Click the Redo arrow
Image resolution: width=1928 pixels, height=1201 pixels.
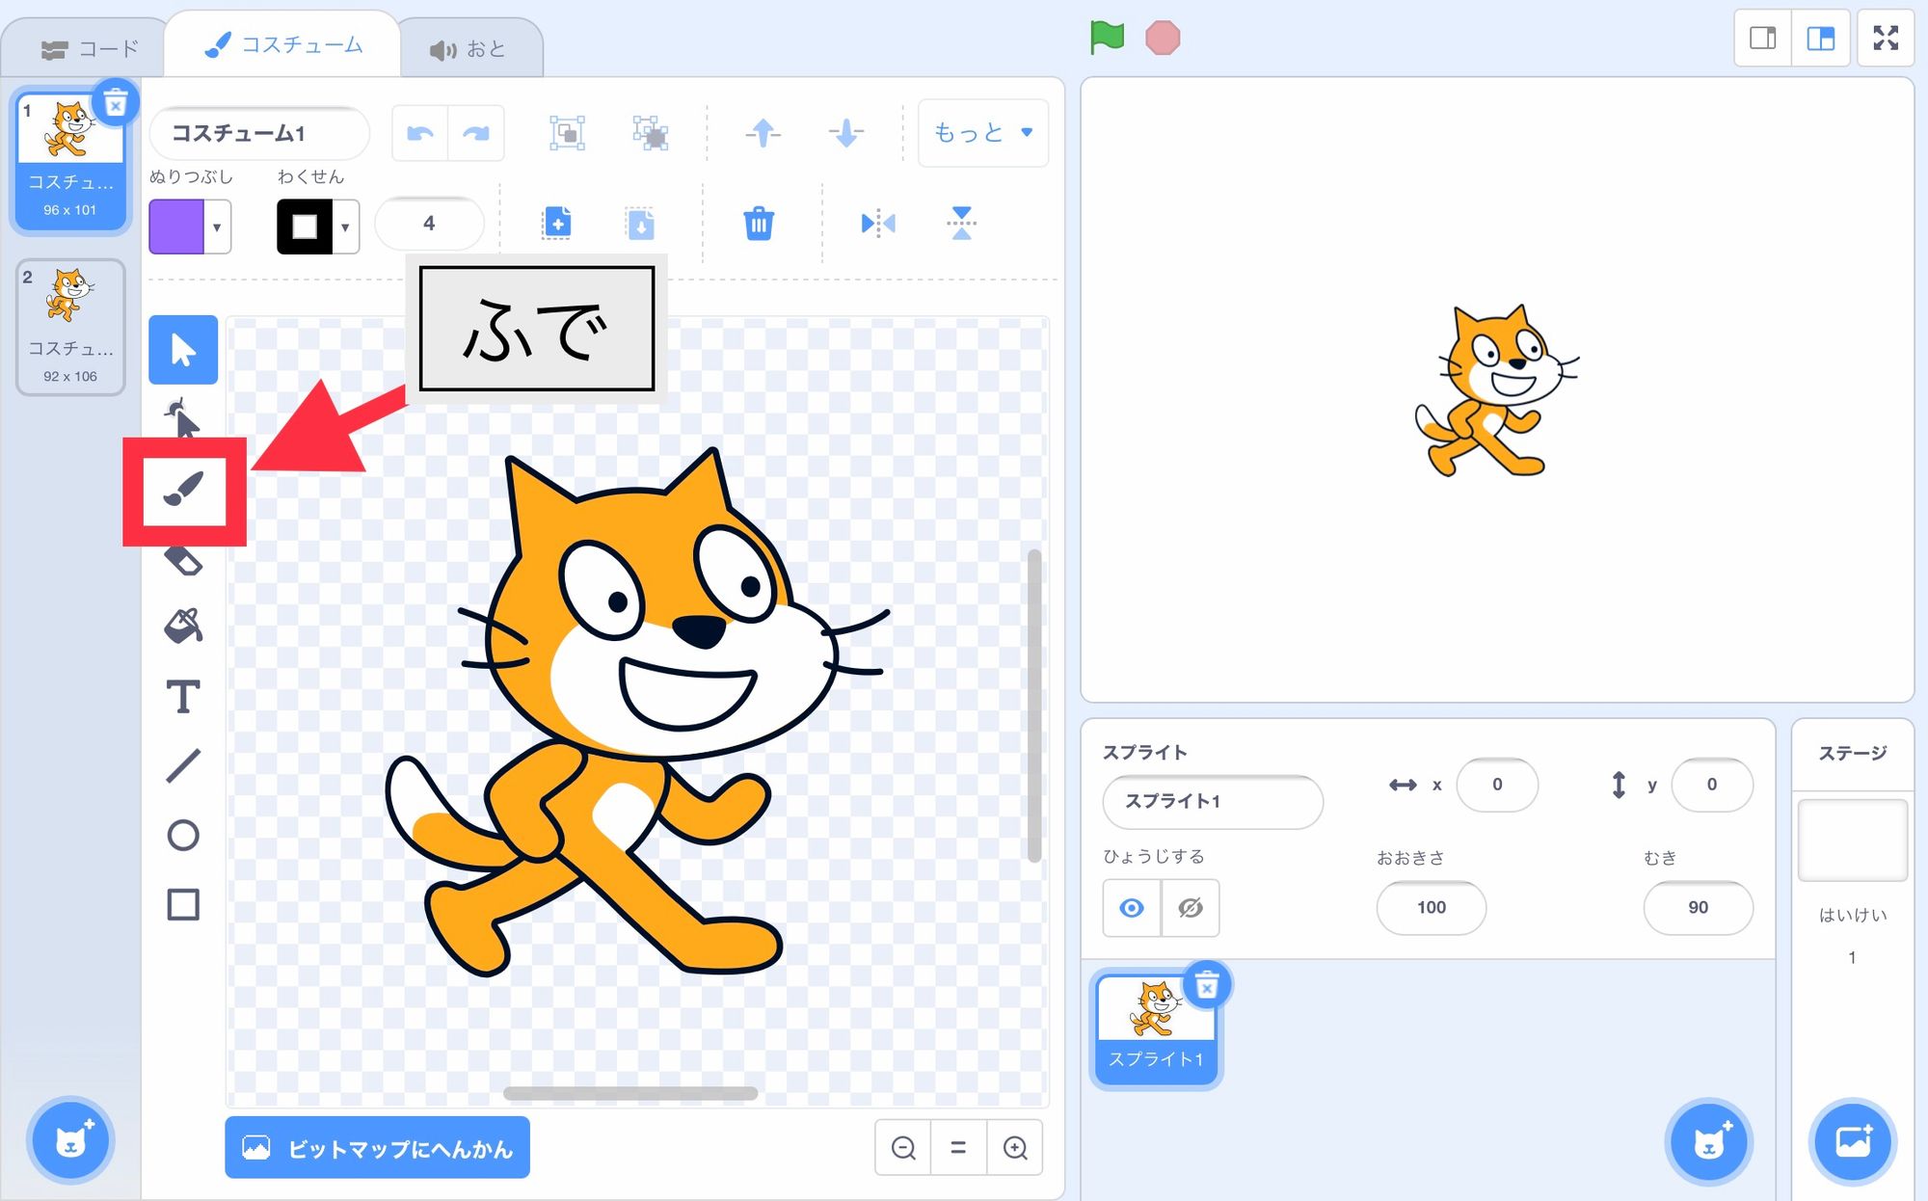[476, 133]
